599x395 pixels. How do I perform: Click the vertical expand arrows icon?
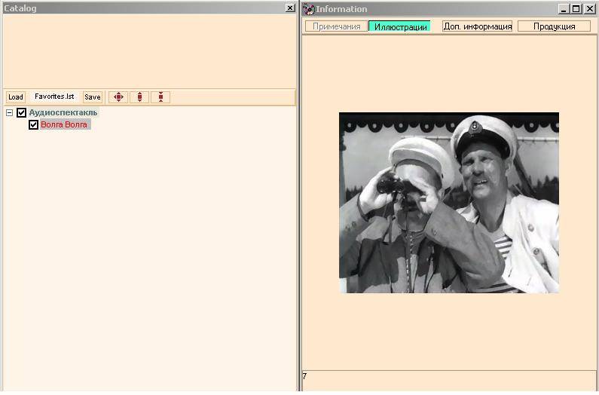(139, 97)
